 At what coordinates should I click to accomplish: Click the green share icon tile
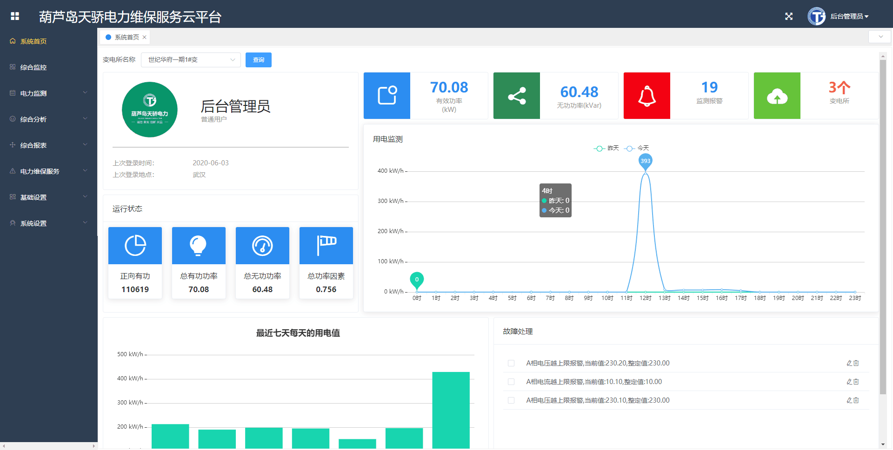coord(516,96)
